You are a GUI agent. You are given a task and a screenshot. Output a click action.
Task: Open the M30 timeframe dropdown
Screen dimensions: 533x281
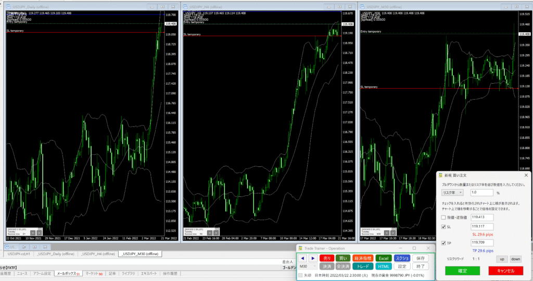(x=308, y=266)
